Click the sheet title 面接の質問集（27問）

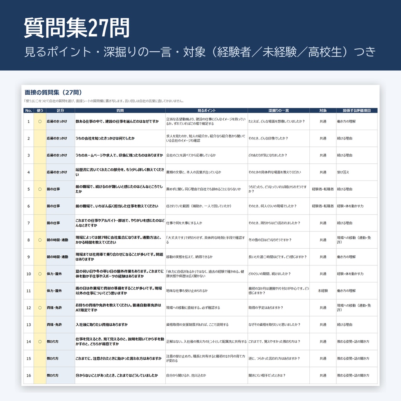53,92
